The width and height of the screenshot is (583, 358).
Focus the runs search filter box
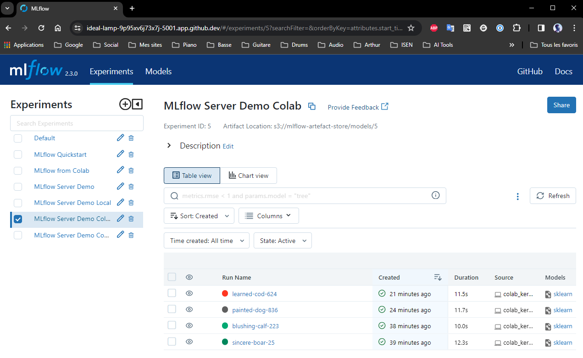pos(305,196)
